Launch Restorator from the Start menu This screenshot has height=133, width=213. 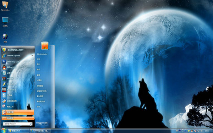coord(18,90)
